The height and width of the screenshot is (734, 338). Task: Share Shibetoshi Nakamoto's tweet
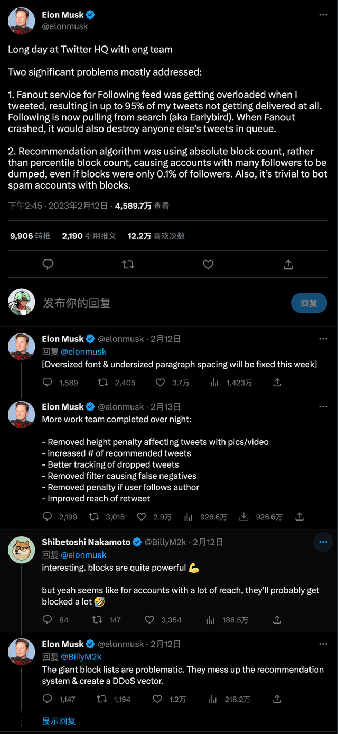tap(277, 620)
